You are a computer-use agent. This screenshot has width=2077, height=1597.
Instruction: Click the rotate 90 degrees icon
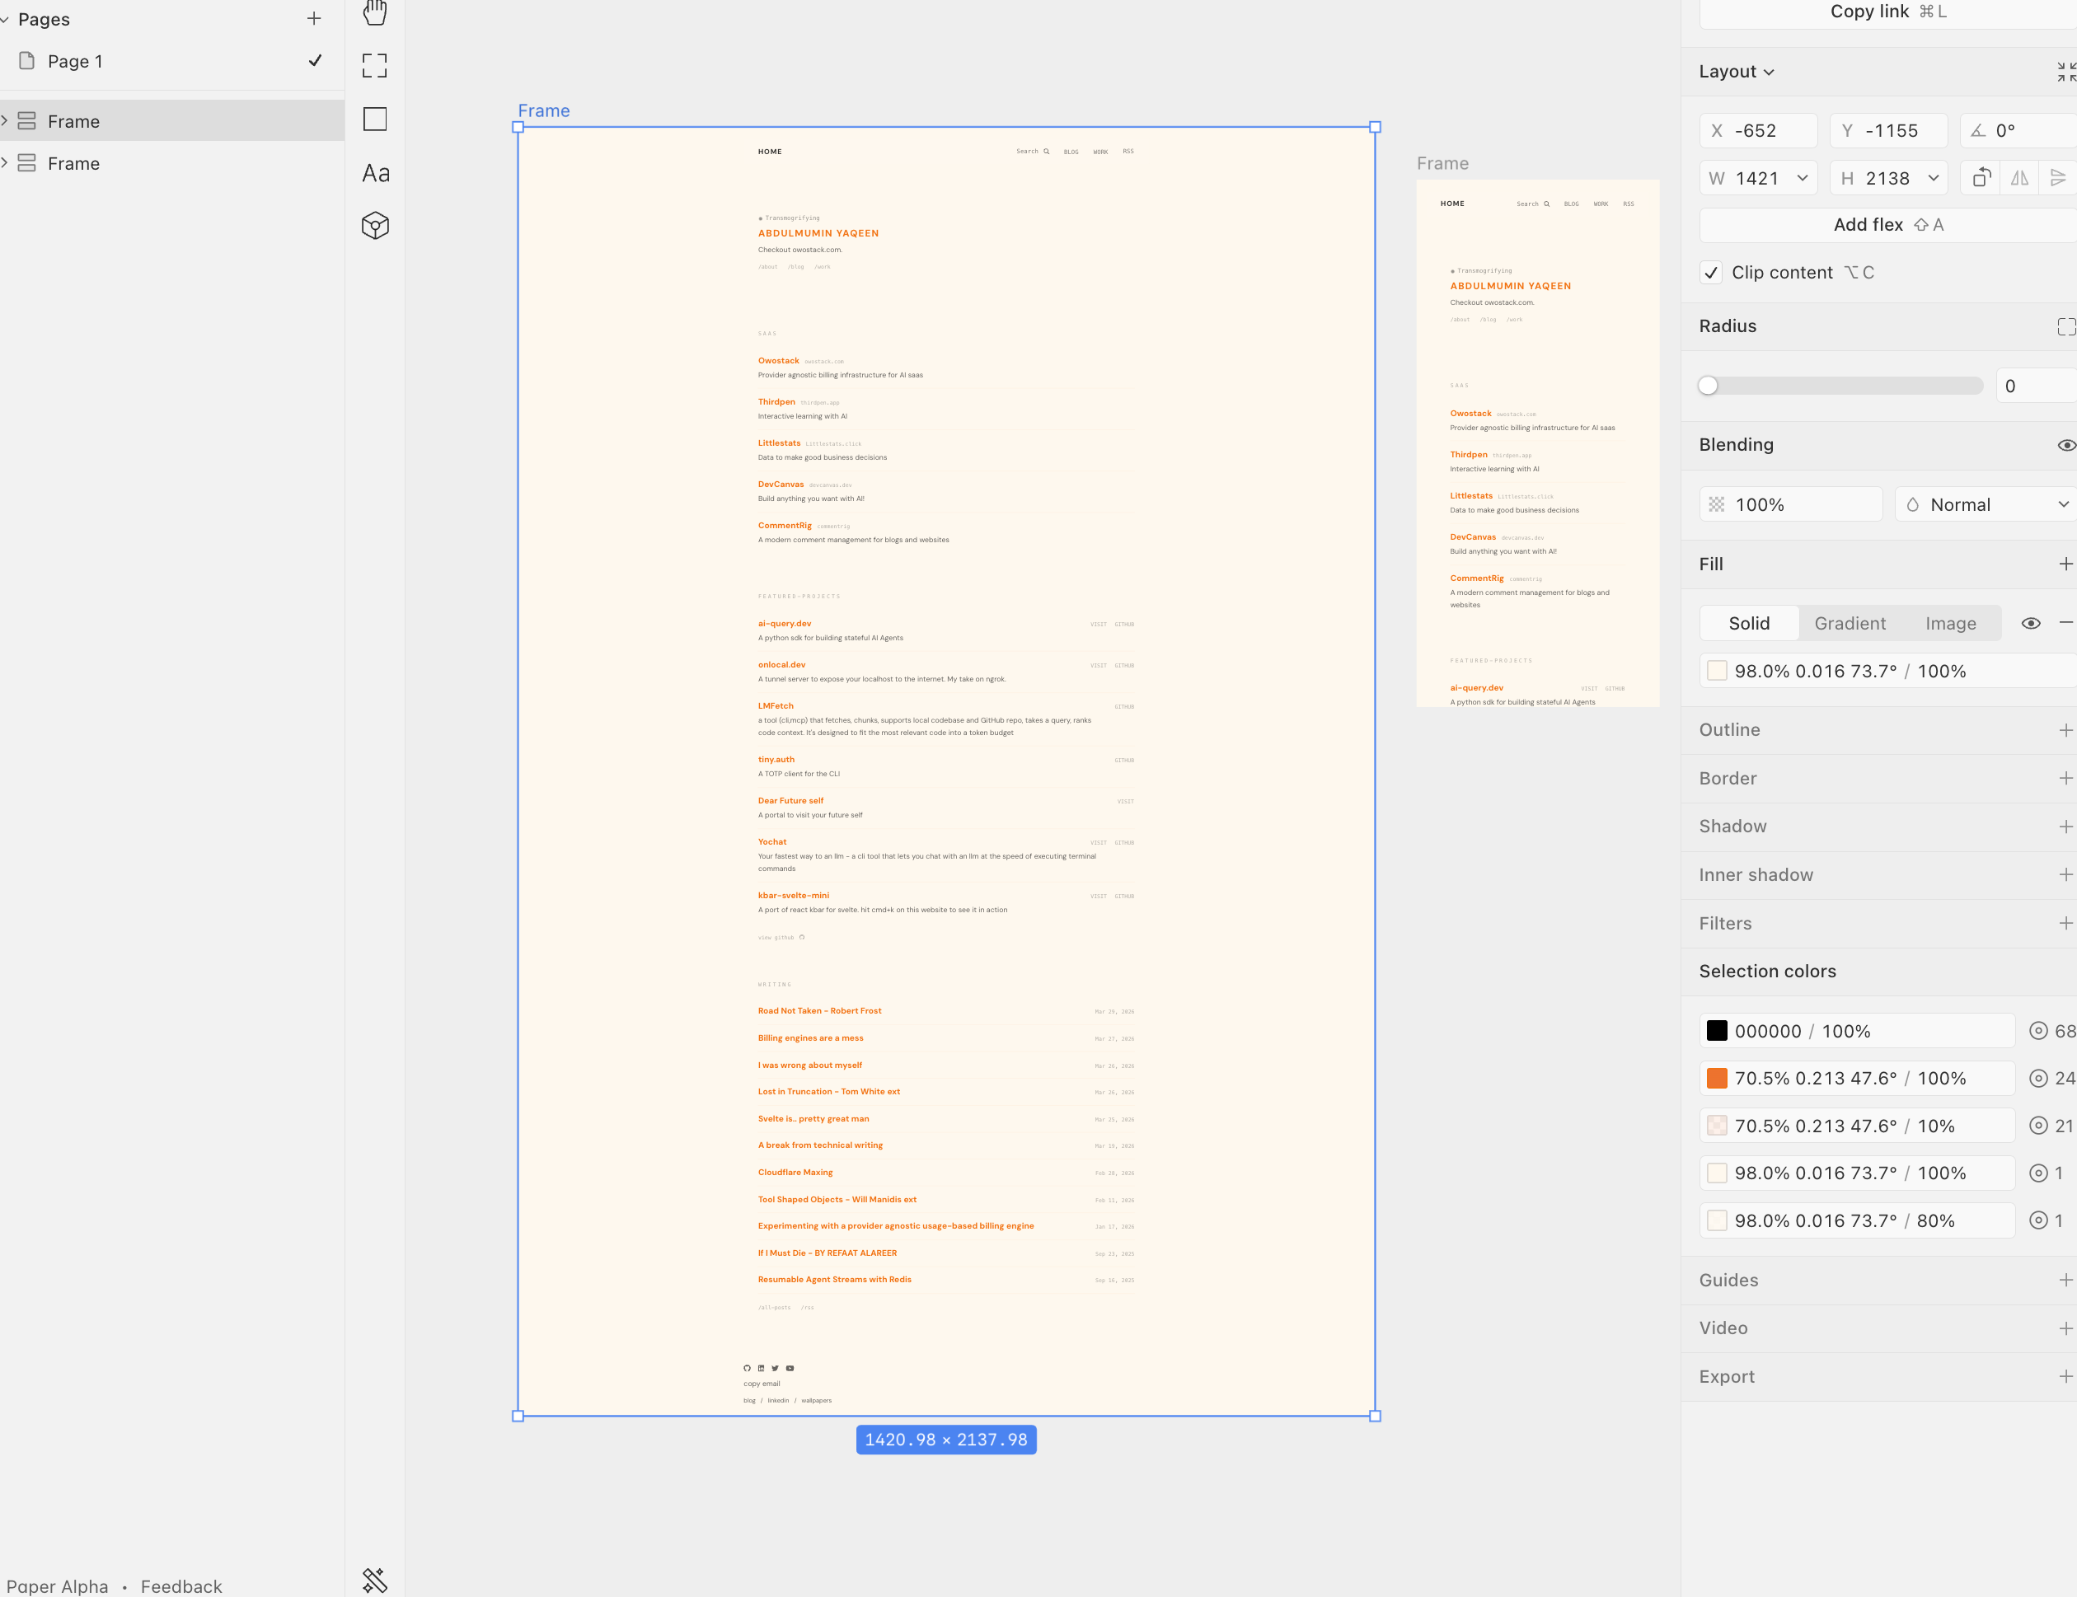[1981, 178]
